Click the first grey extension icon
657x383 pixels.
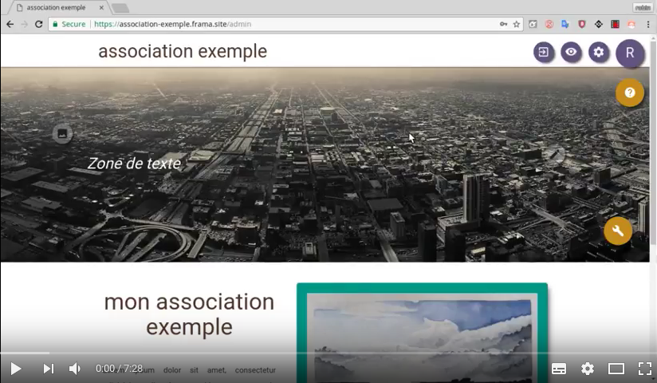click(x=533, y=24)
